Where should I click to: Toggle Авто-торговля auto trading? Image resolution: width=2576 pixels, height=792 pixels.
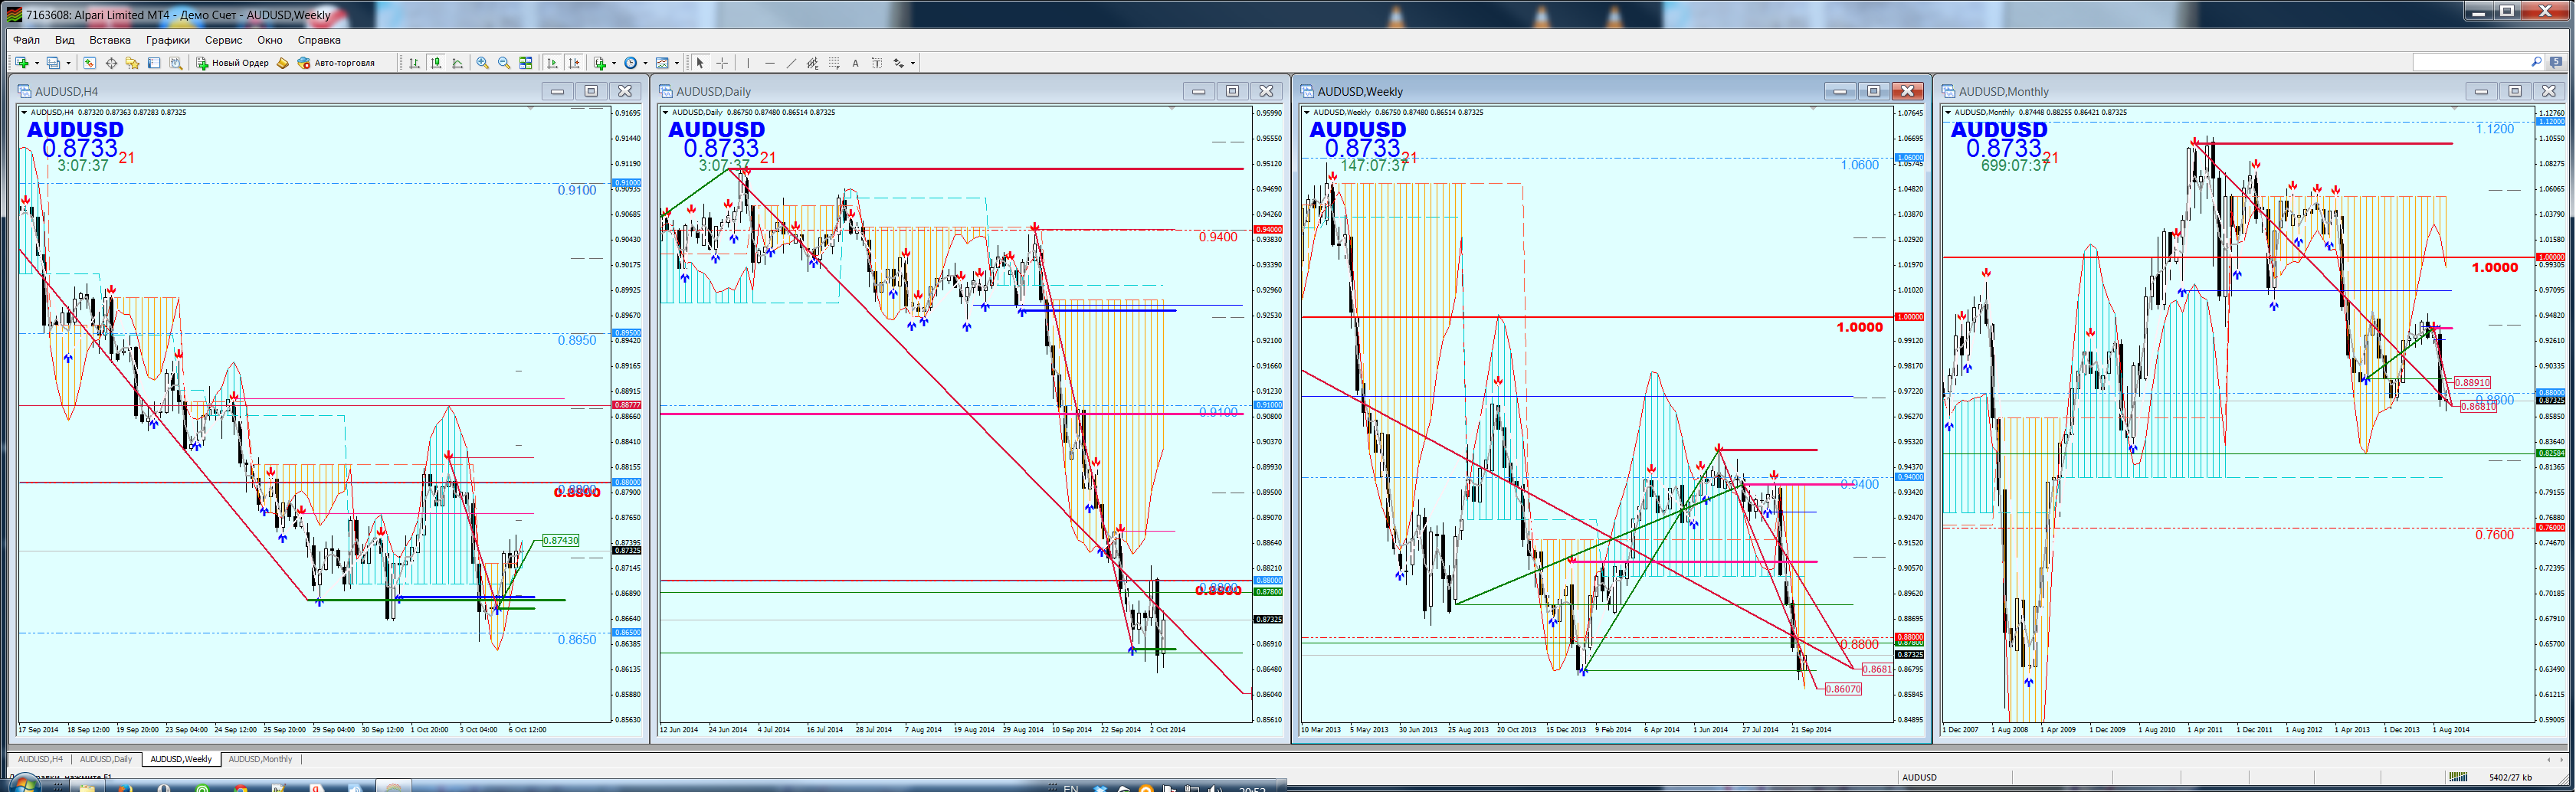[336, 63]
